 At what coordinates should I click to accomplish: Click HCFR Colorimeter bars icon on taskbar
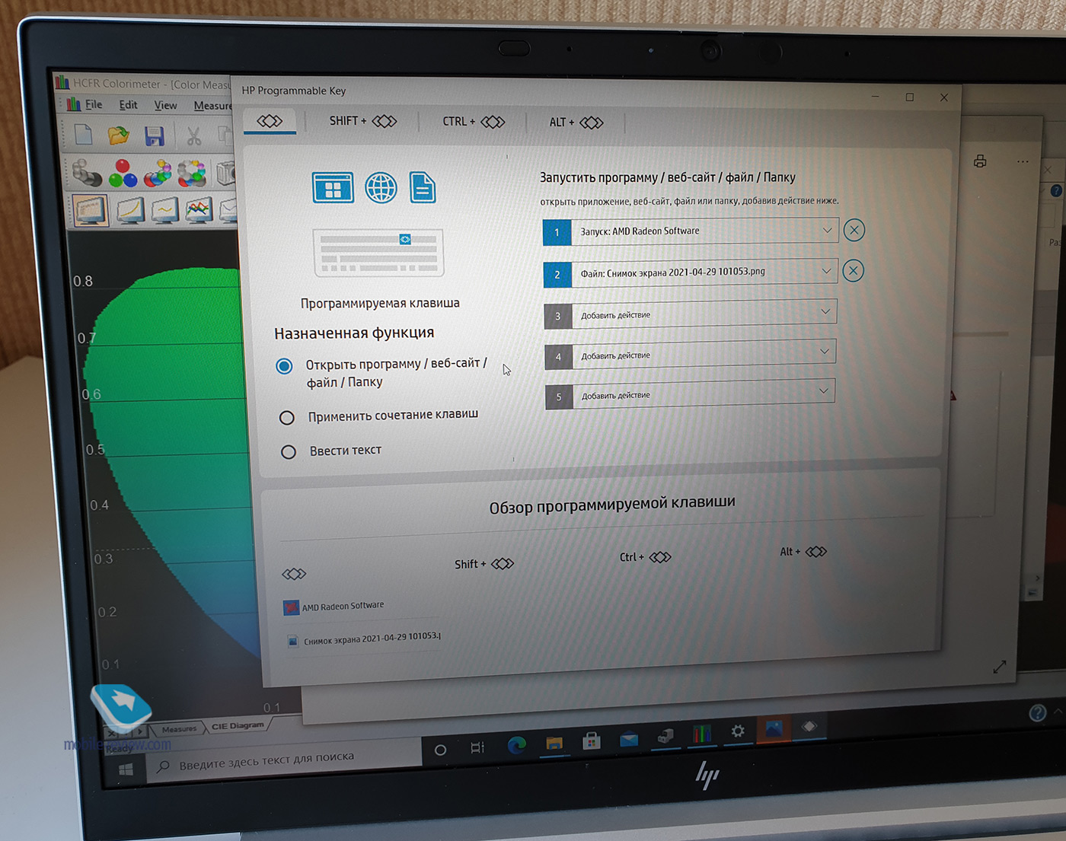coord(701,734)
